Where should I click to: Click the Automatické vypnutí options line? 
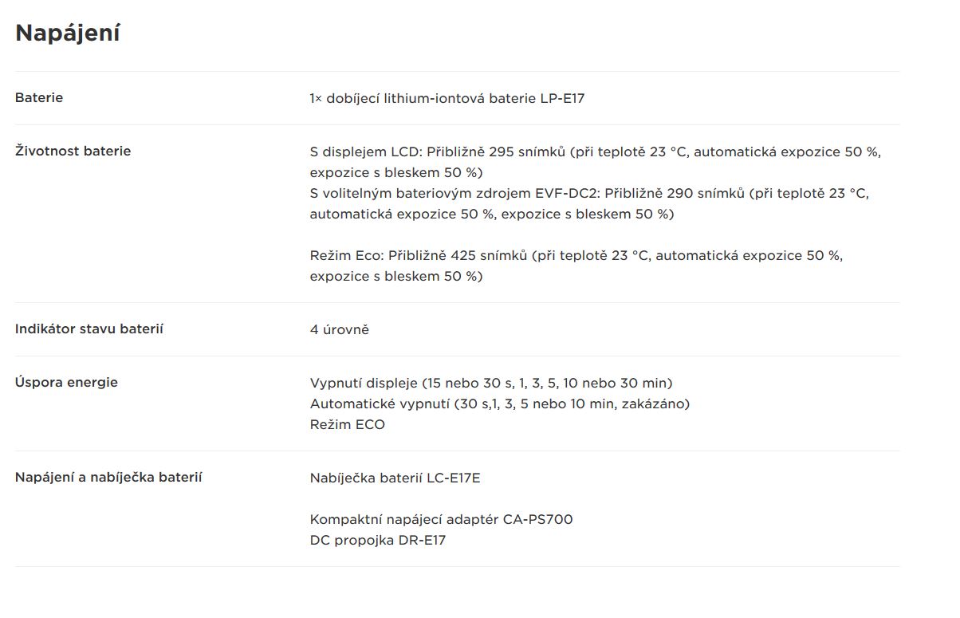coord(500,403)
